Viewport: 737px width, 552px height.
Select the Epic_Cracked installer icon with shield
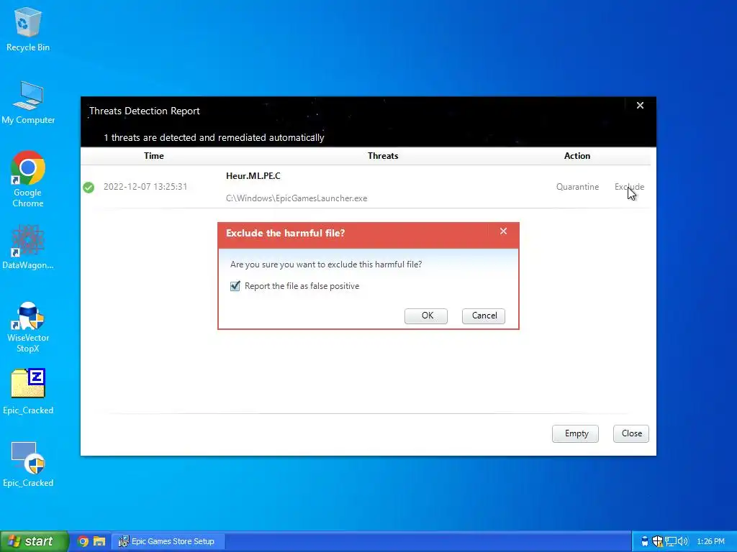28,465
